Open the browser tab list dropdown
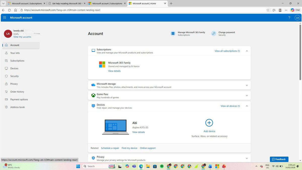 point(4,4)
